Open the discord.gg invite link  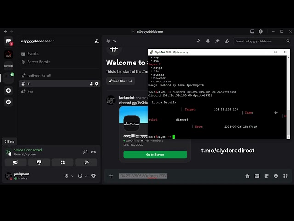134,103
